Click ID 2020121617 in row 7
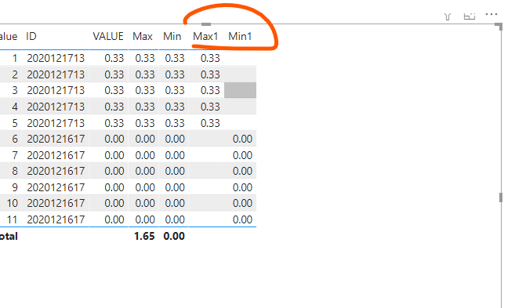The height and width of the screenshot is (308, 515). [x=56, y=155]
